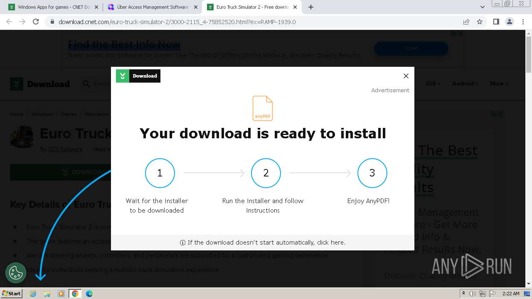Close the Windows Apps for games tab

click(96, 7)
